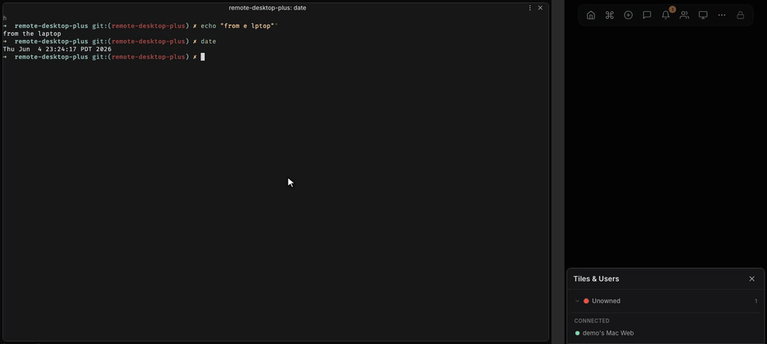Collapse the Unowned group chevron
767x344 pixels.
pos(577,301)
